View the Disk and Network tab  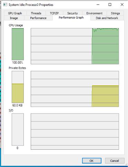pos(107,18)
